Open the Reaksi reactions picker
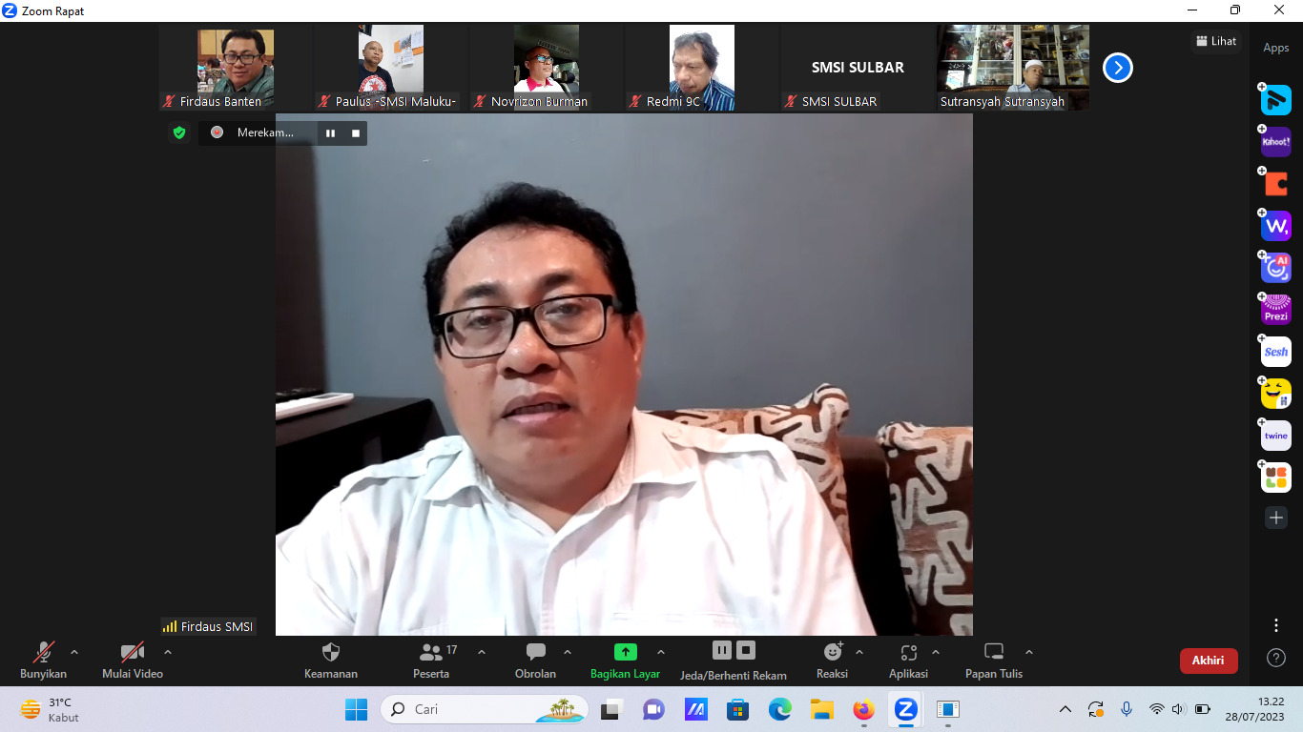The height and width of the screenshot is (732, 1303). (833, 660)
